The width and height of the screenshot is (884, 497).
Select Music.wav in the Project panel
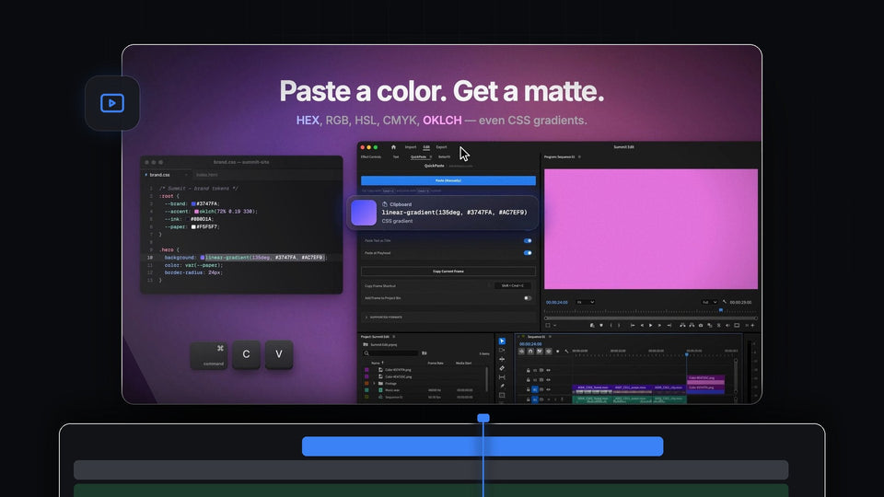[x=392, y=390]
